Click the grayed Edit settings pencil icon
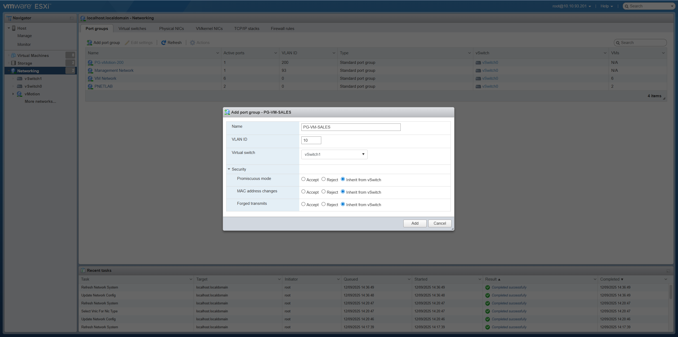This screenshot has height=337, width=678. click(127, 42)
